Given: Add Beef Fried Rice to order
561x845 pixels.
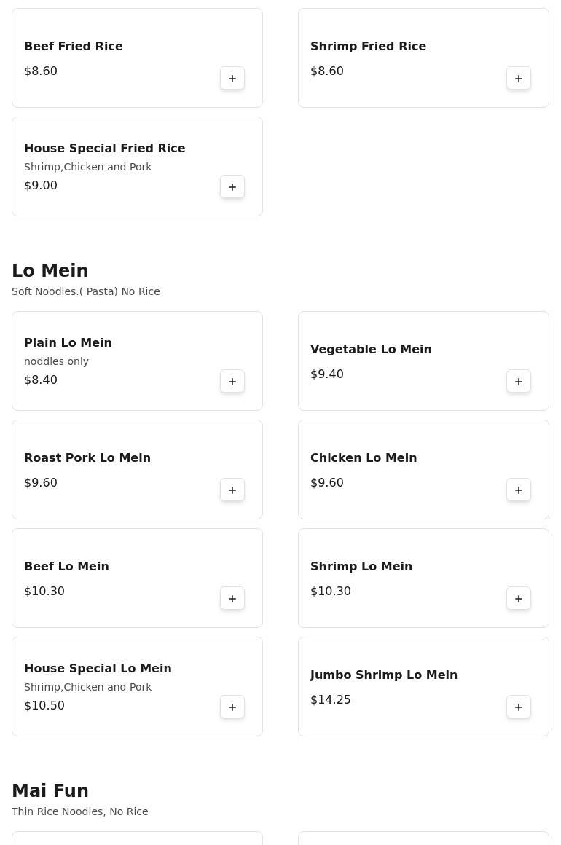Looking at the screenshot, I should pos(232,79).
